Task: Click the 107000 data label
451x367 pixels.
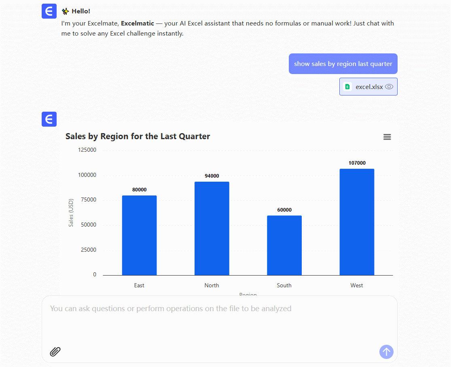Action: pyautogui.click(x=357, y=163)
